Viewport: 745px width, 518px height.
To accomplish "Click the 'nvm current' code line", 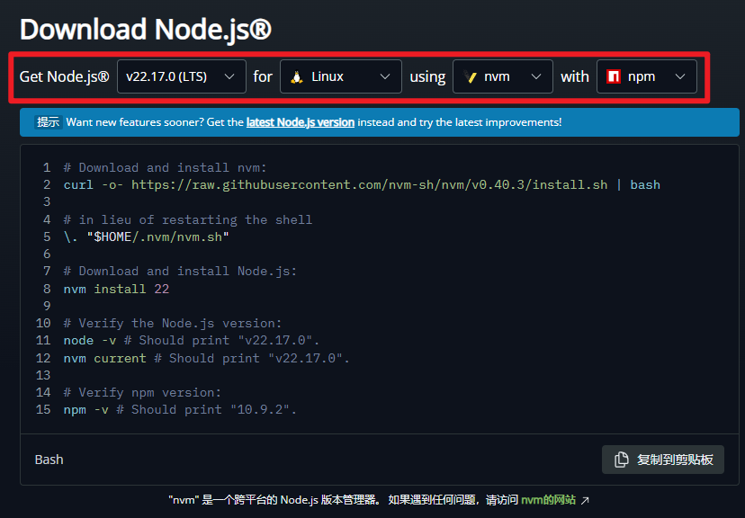I will point(206,358).
